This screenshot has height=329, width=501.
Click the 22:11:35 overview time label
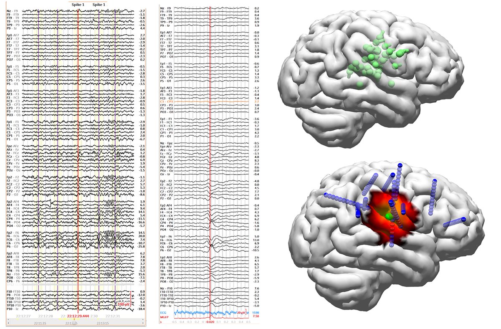point(40,323)
